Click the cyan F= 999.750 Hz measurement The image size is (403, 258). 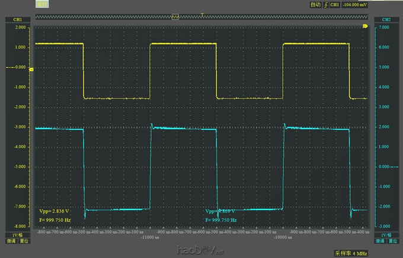click(x=221, y=220)
